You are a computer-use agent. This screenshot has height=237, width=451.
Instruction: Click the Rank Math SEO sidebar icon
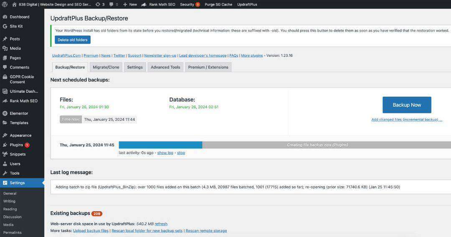5,101
